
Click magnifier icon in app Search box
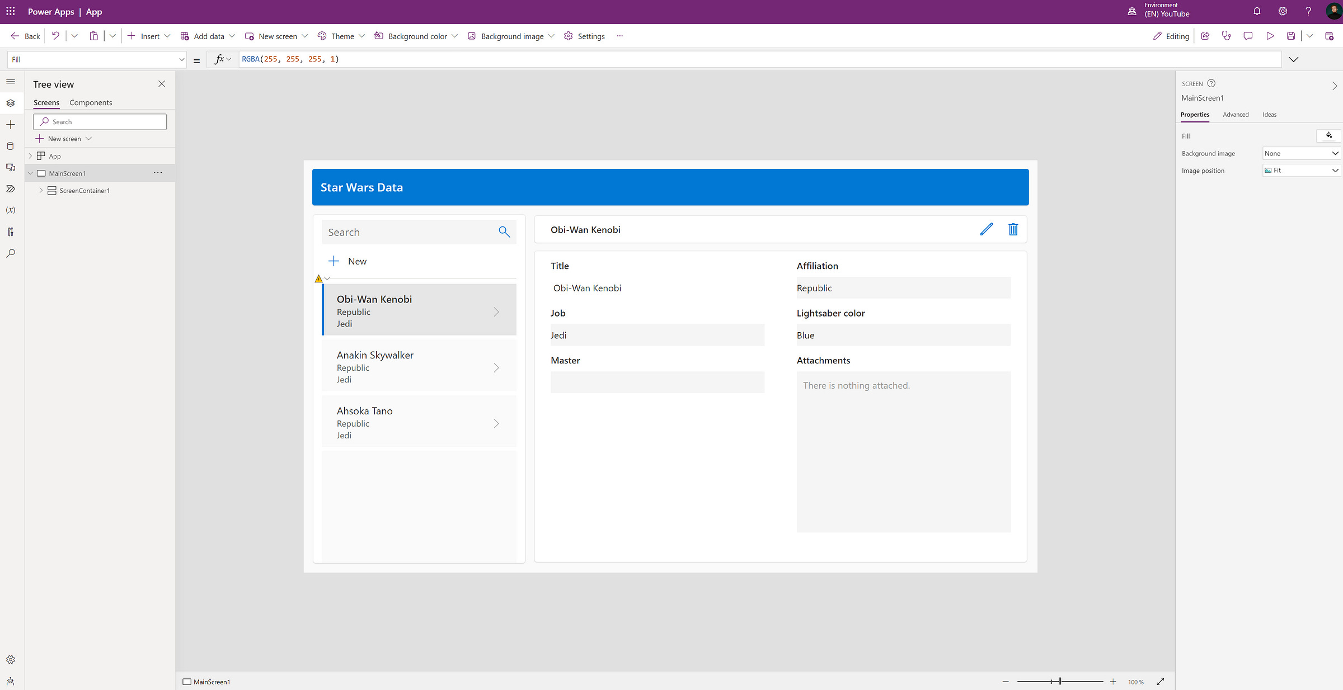[x=504, y=232]
